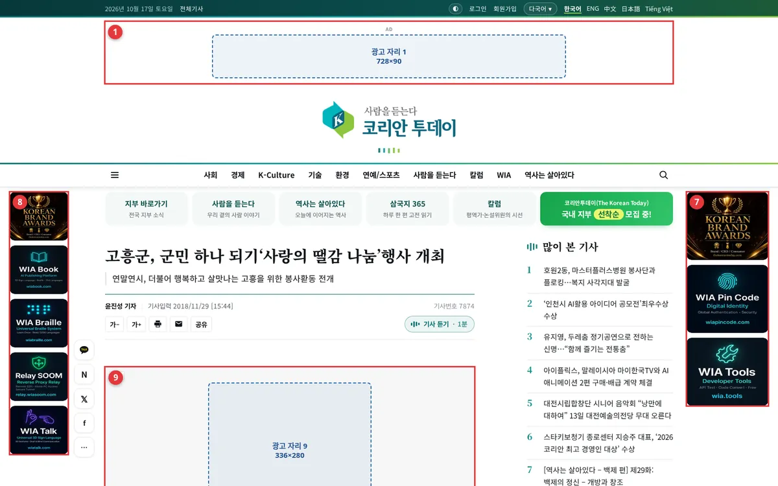Click the search magnifier icon
Screen dimensions: 778x486
point(663,175)
